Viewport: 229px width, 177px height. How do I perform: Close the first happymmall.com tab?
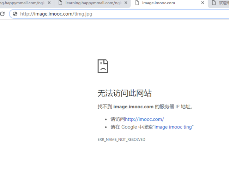pos(49,2)
